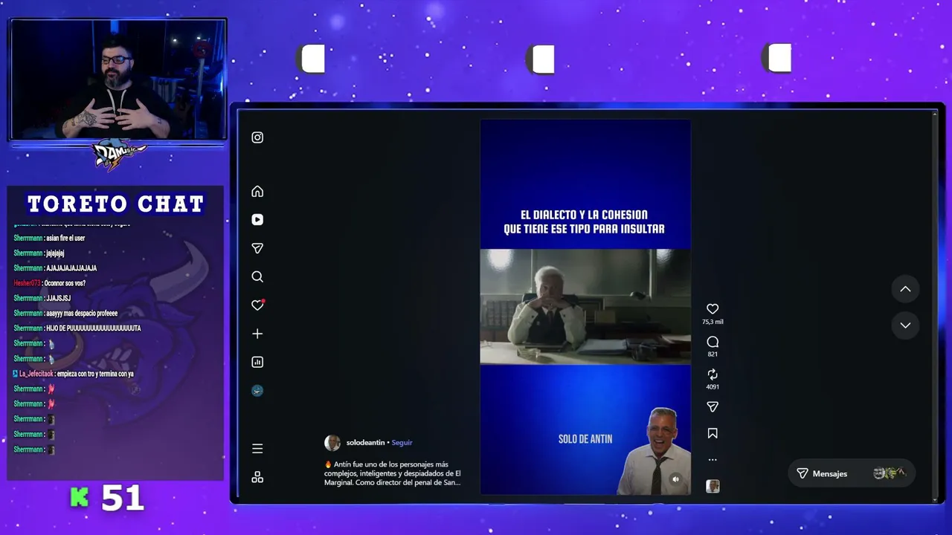Expand the reel caption starting with "Antín fue uno"

tap(393, 473)
